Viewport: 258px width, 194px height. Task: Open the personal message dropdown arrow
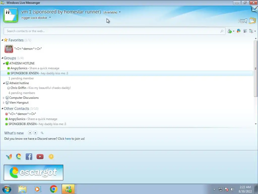50,17
